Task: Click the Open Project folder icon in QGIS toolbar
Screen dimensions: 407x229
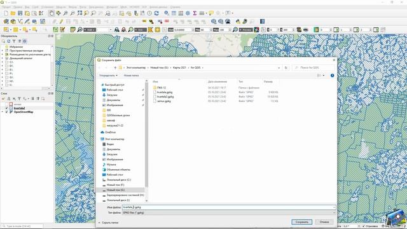Action: point(13,13)
